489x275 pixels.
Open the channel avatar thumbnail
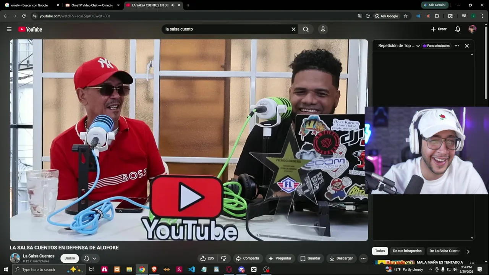(x=15, y=258)
